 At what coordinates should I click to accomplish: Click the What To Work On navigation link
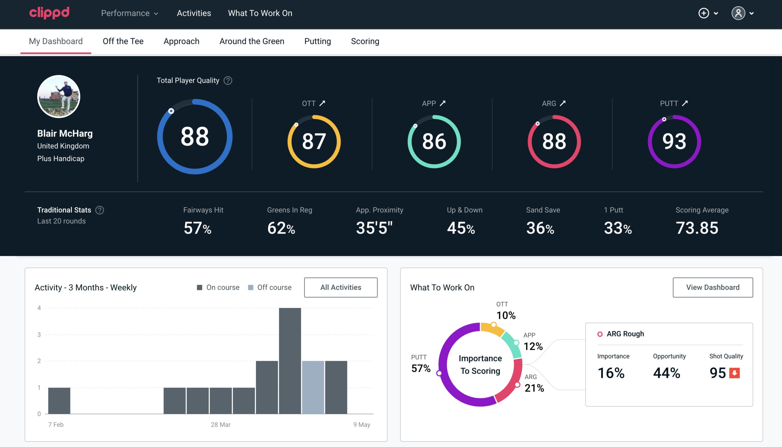click(x=260, y=13)
